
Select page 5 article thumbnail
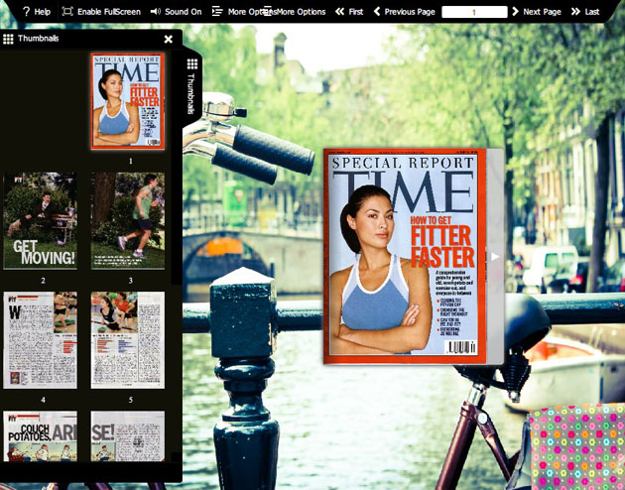pyautogui.click(x=128, y=340)
